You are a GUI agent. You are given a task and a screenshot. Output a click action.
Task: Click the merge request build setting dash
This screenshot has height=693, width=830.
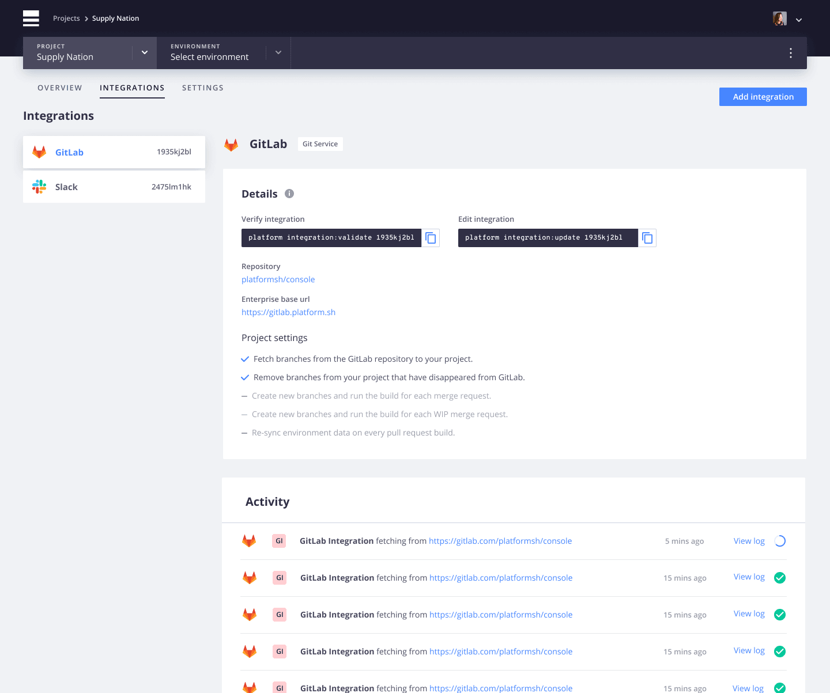[x=244, y=396]
